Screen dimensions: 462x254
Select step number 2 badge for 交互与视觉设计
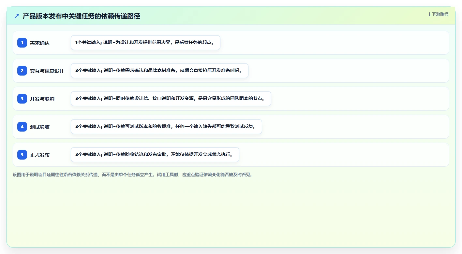[x=22, y=71]
